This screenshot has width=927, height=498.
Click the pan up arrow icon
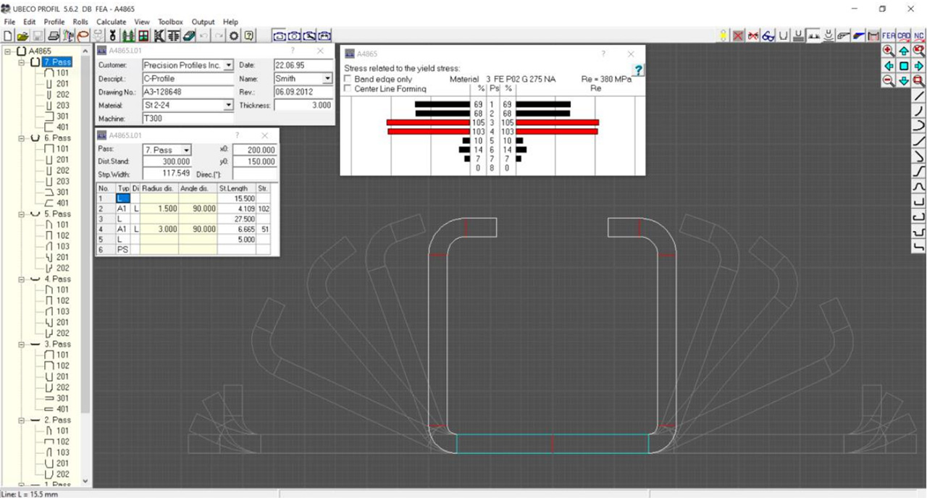[x=904, y=51]
